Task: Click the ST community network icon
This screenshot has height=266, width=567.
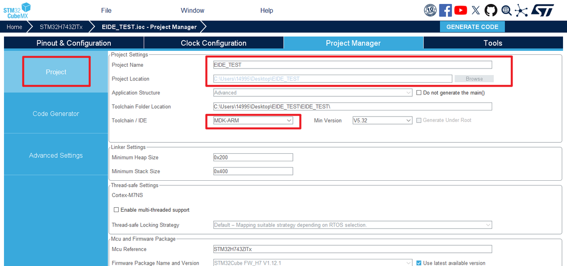Action: tap(521, 10)
